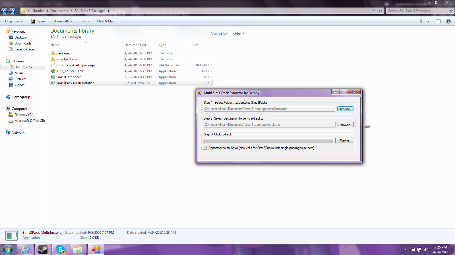Switch to Windows Explorer taskbar button
Image resolution: width=455 pixels, height=255 pixels.
pyautogui.click(x=78, y=250)
